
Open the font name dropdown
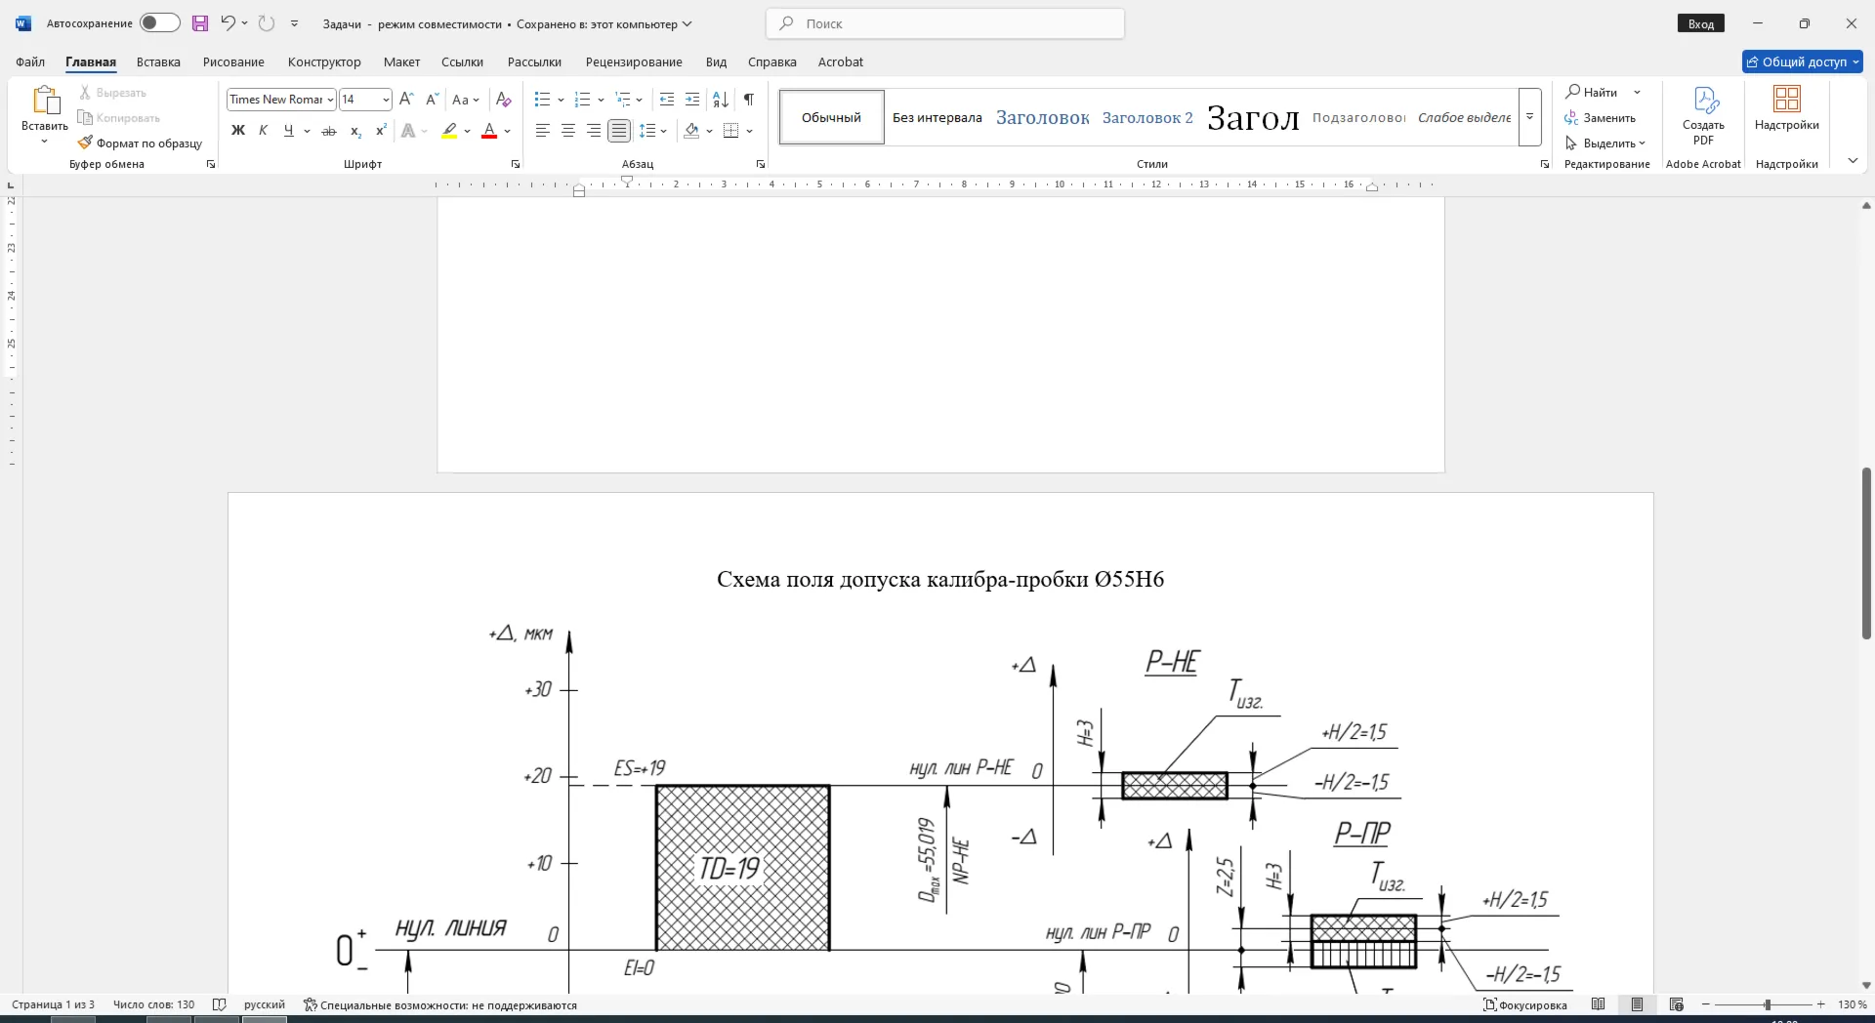point(331,100)
